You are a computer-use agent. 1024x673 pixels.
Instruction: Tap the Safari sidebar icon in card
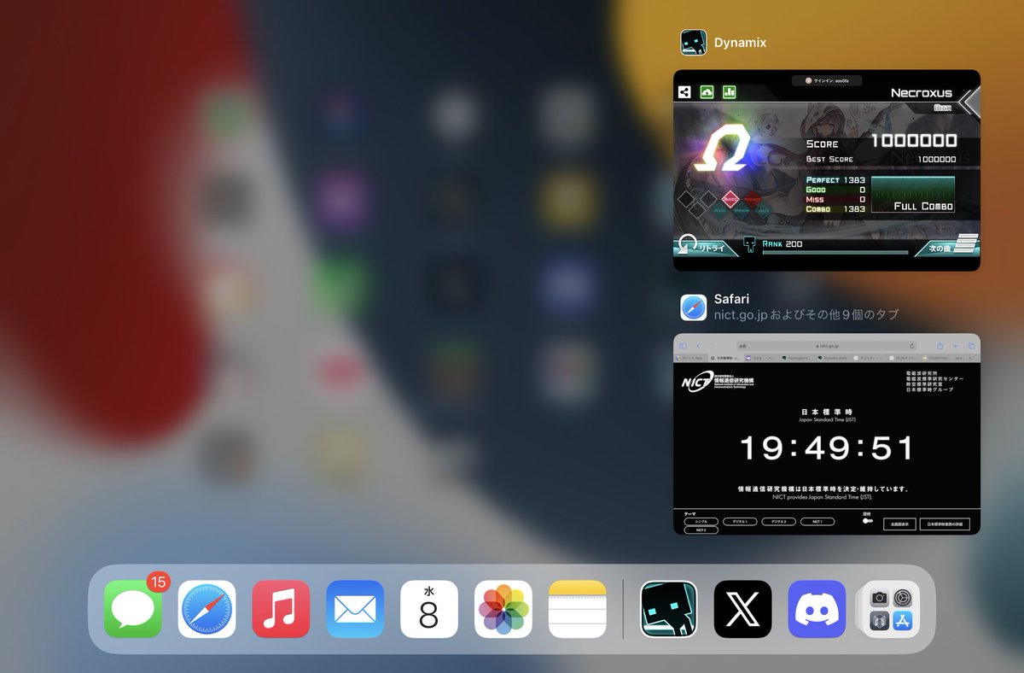[x=684, y=345]
